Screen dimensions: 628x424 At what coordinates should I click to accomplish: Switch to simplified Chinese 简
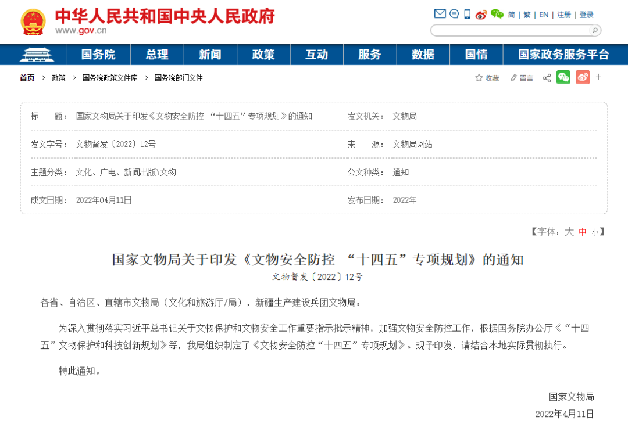tap(512, 15)
